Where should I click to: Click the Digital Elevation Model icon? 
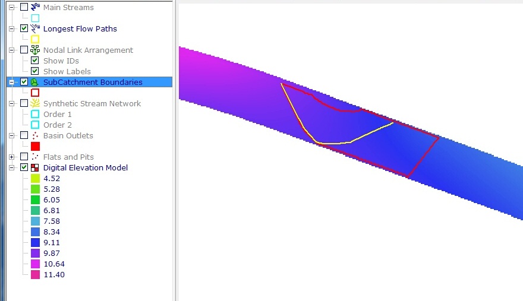pyautogui.click(x=35, y=168)
